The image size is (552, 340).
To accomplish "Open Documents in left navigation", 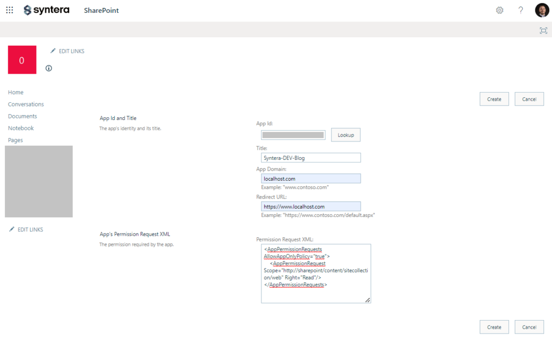I will point(23,116).
